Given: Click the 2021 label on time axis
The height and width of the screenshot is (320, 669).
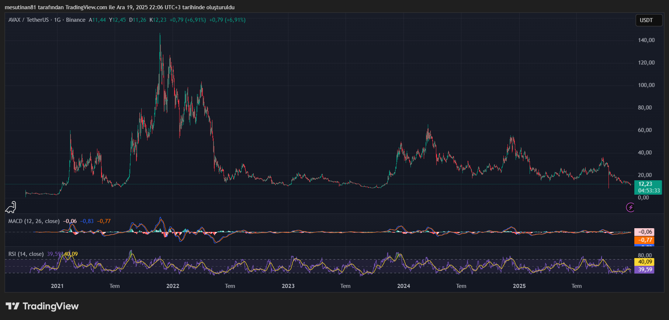Looking at the screenshot, I should coord(57,286).
